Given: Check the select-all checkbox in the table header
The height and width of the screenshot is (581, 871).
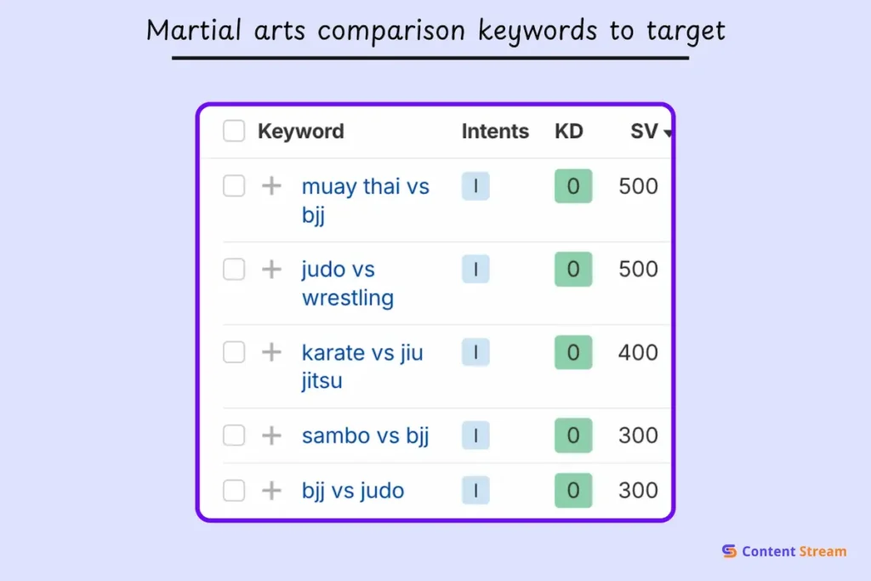Looking at the screenshot, I should coord(233,131).
